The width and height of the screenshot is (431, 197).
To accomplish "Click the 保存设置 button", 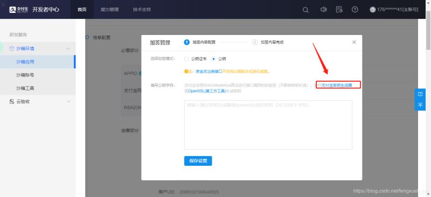I will click(198, 161).
